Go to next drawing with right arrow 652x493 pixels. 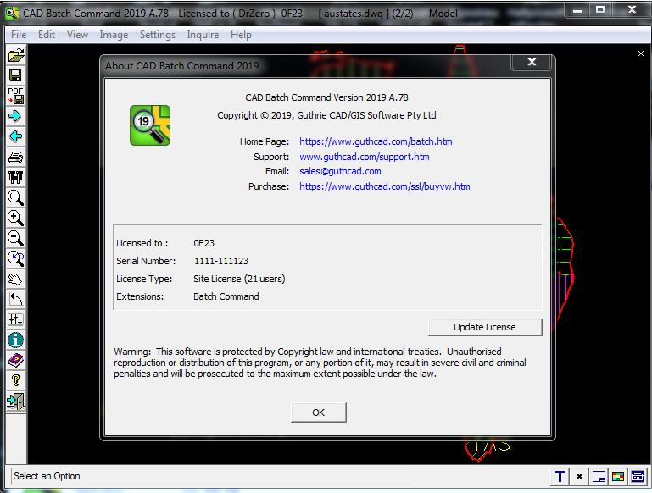(16, 116)
